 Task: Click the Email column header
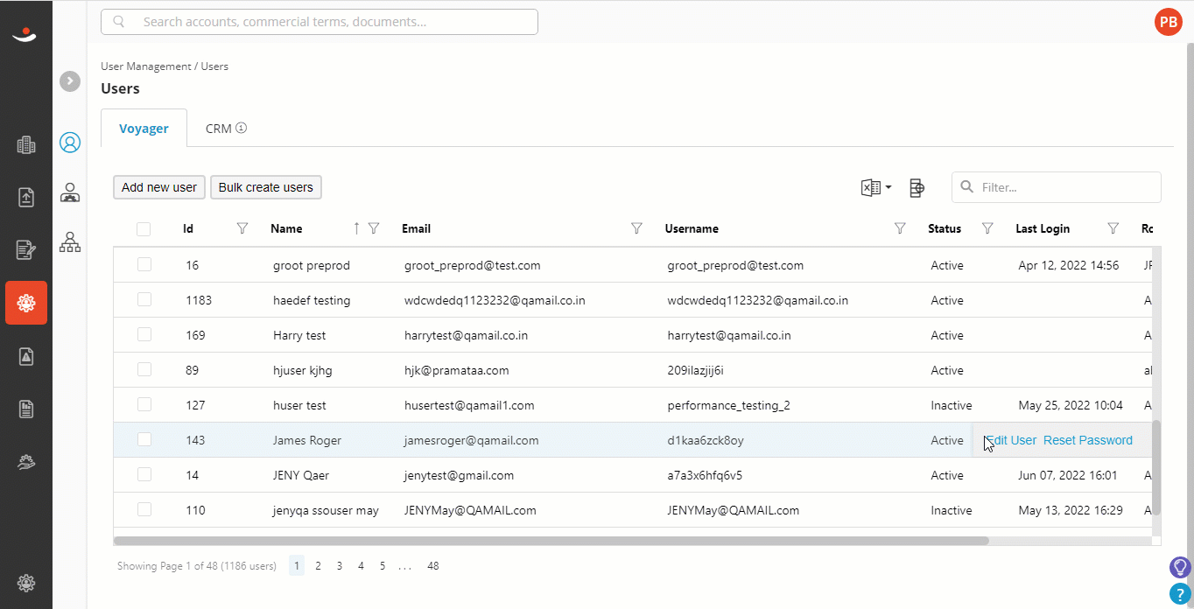coord(417,228)
